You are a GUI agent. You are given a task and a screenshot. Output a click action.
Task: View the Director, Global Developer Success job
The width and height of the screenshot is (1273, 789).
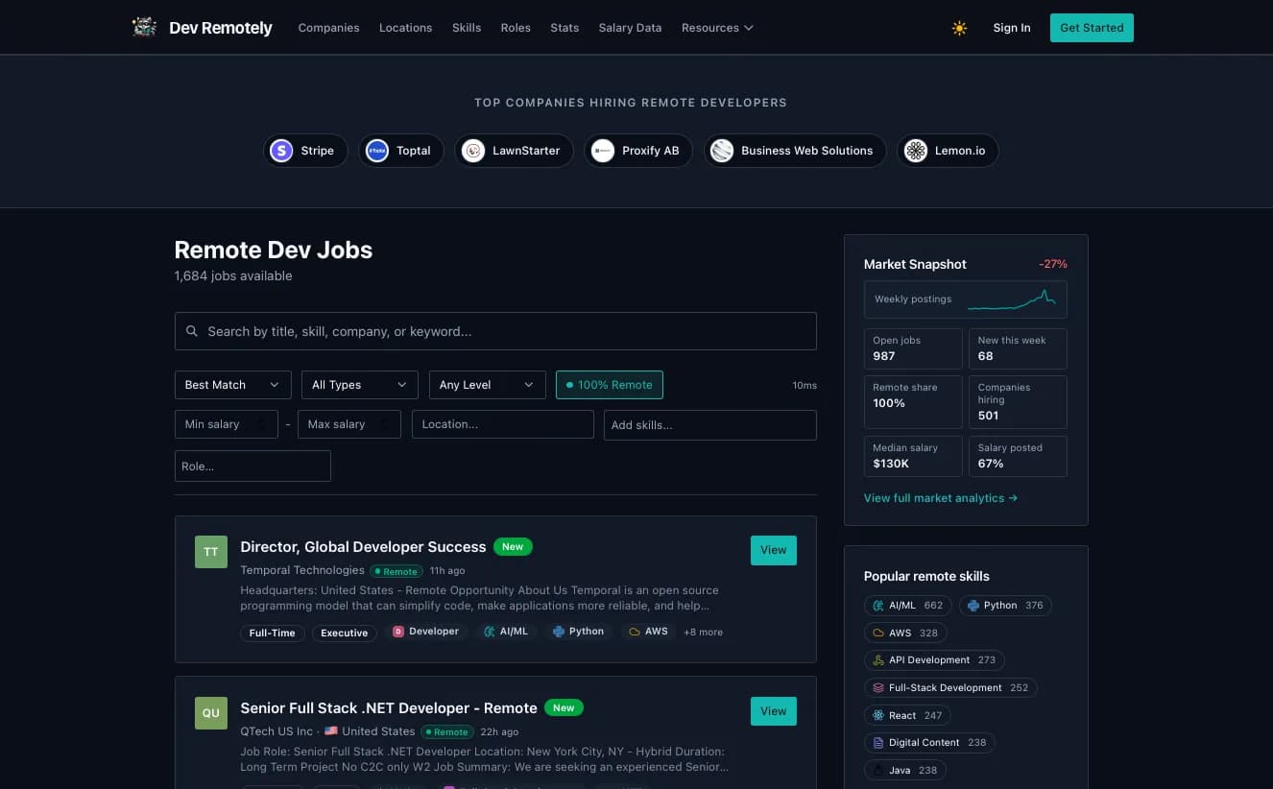point(774,550)
